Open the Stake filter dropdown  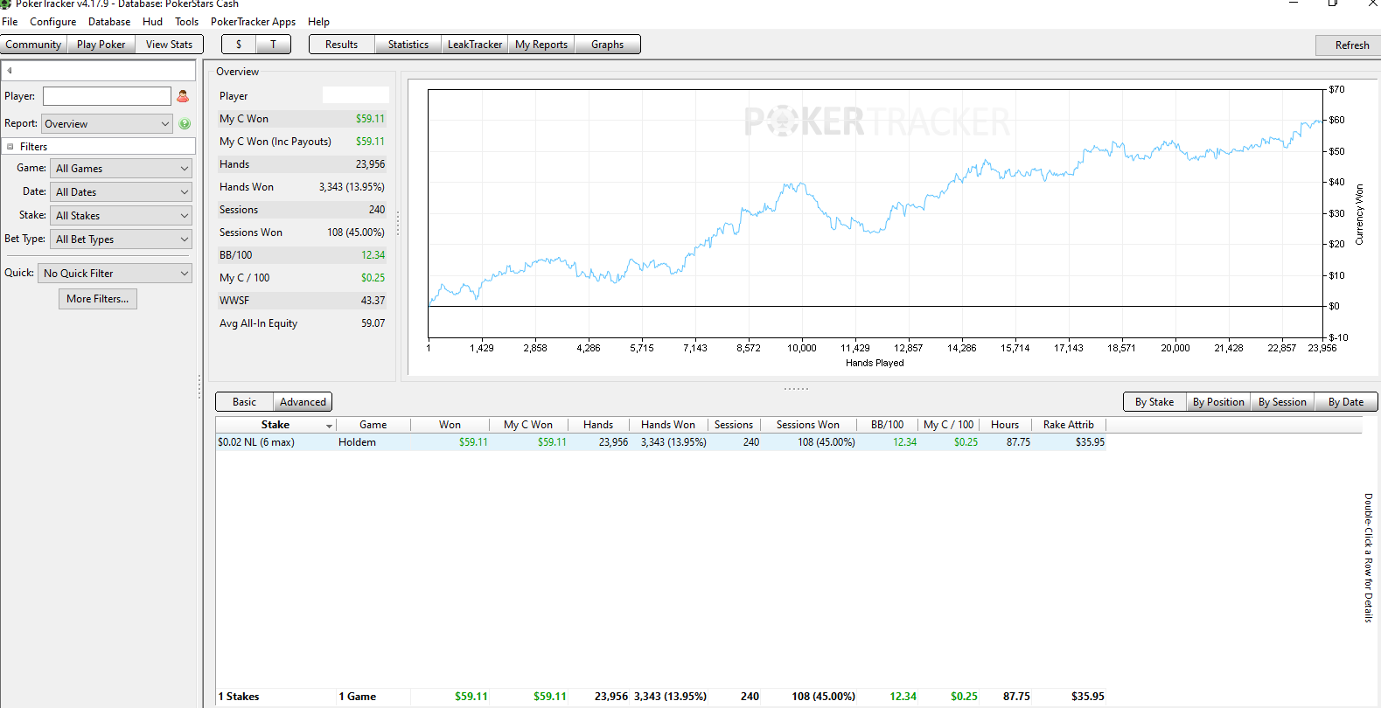[x=122, y=216]
